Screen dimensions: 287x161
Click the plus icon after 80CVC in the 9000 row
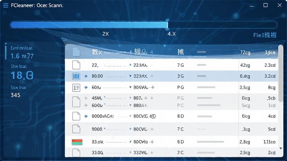tap(152, 129)
